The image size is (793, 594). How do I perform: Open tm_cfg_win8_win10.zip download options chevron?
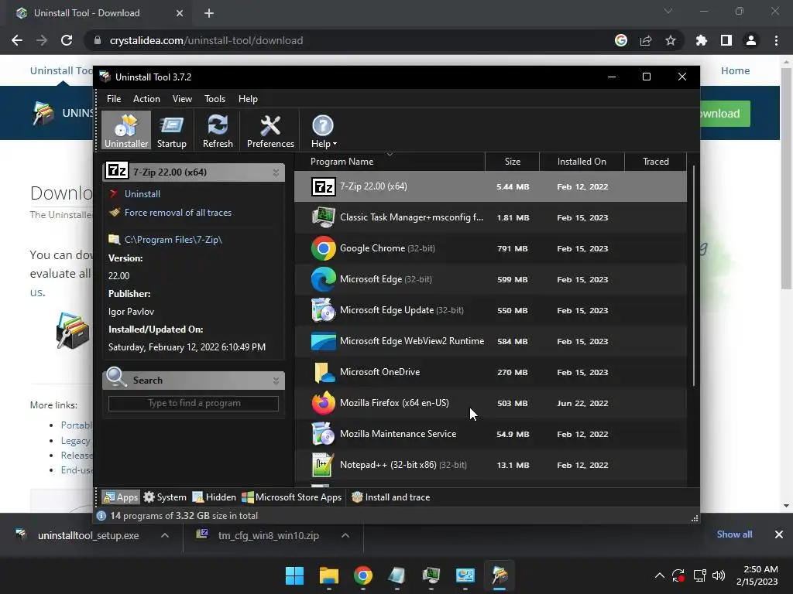click(x=345, y=535)
